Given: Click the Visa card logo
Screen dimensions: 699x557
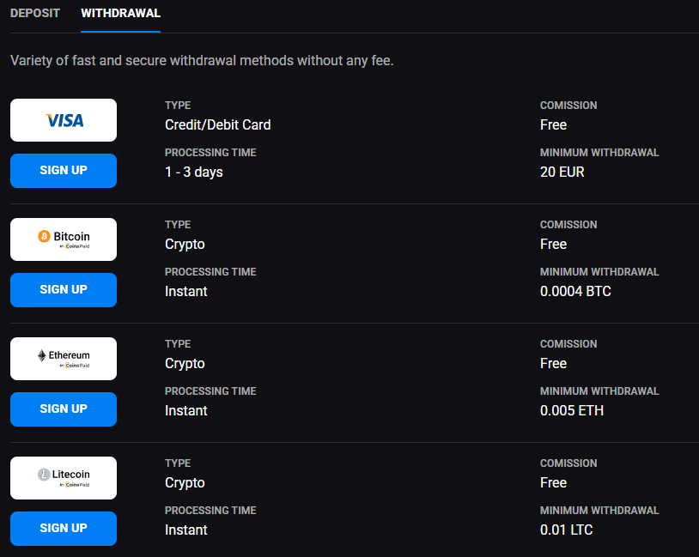Looking at the screenshot, I should point(63,119).
